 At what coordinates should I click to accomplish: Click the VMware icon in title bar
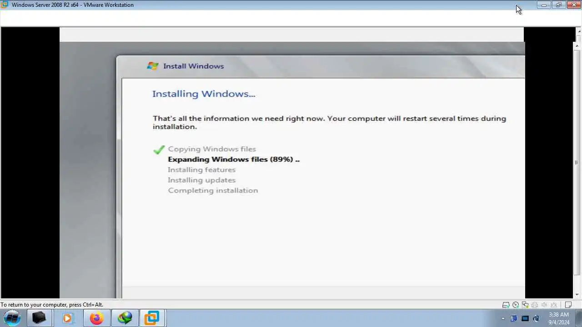[x=5, y=5]
